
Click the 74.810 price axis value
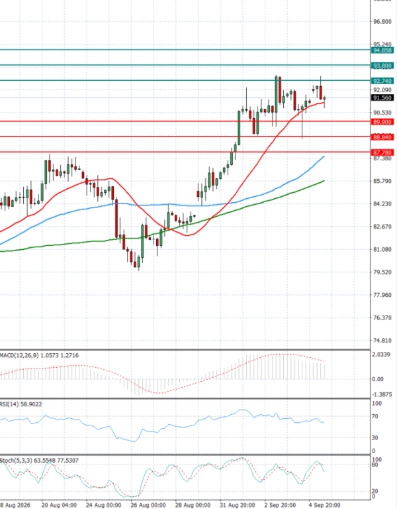coord(382,341)
